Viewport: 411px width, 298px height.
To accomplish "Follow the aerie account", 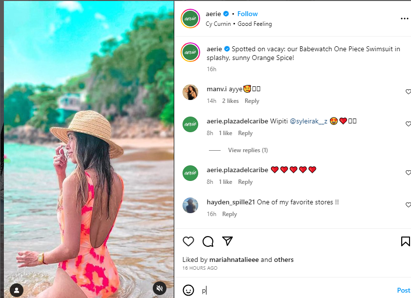I will [247, 14].
